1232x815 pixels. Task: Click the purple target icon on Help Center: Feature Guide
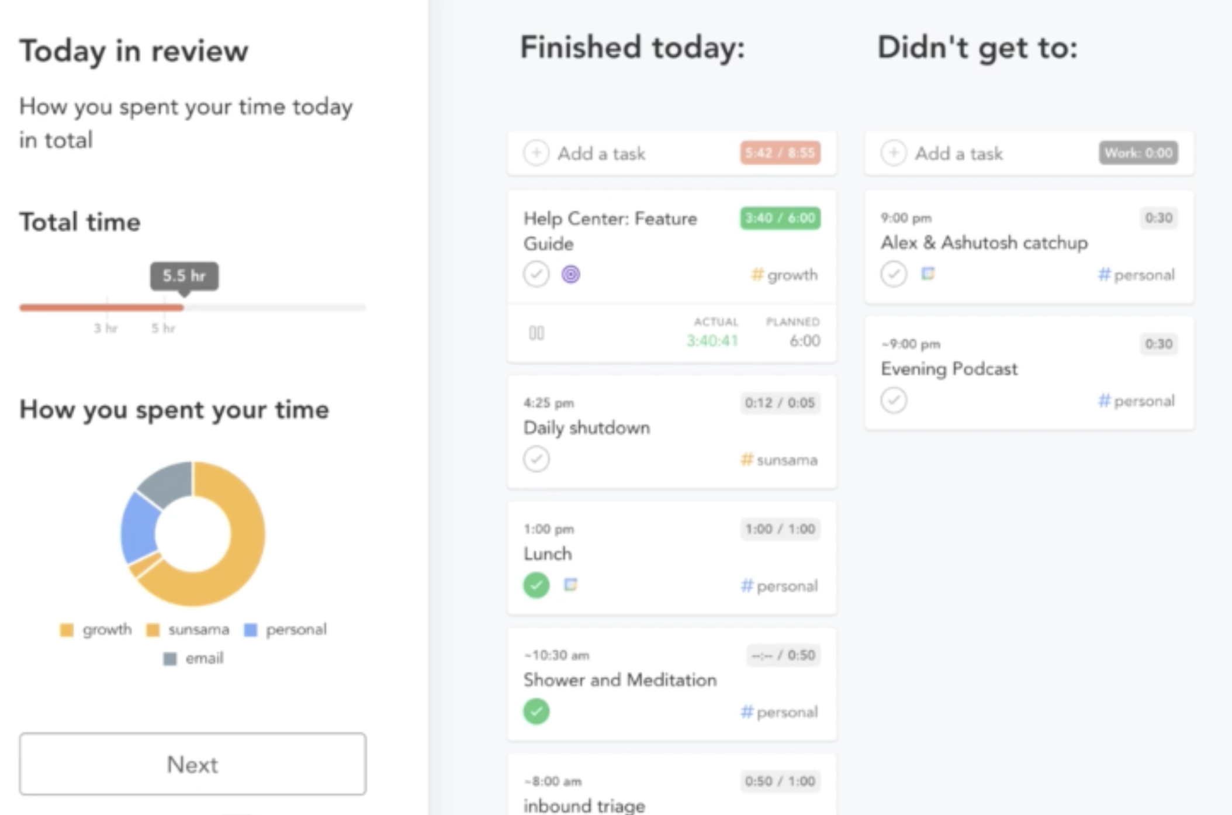570,274
